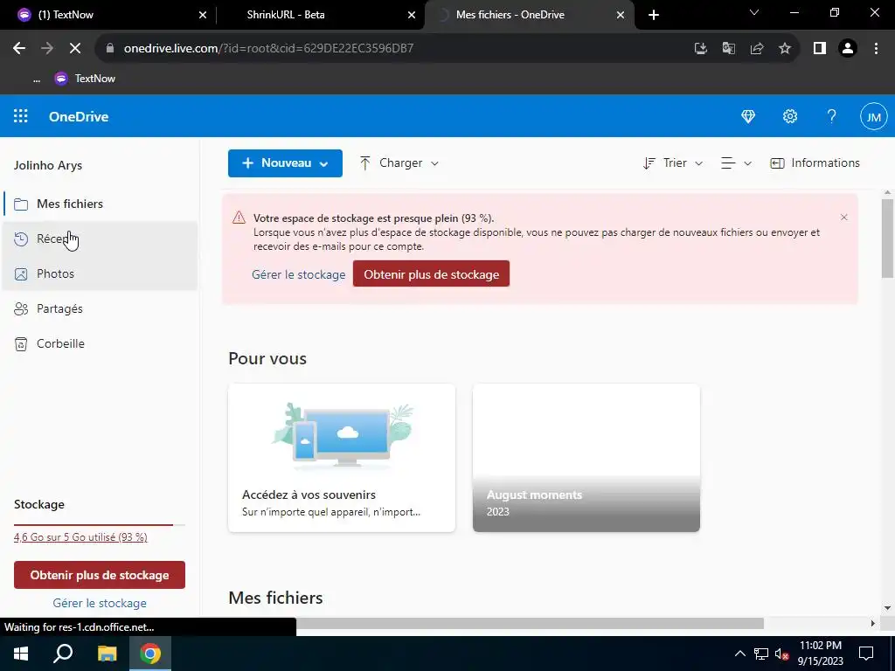This screenshot has height=671, width=895.
Task: Stop loading the page
Action: (x=75, y=48)
